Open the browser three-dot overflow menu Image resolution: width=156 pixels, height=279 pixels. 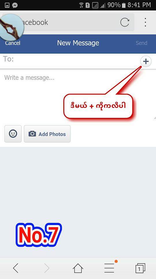pyautogui.click(x=145, y=22)
